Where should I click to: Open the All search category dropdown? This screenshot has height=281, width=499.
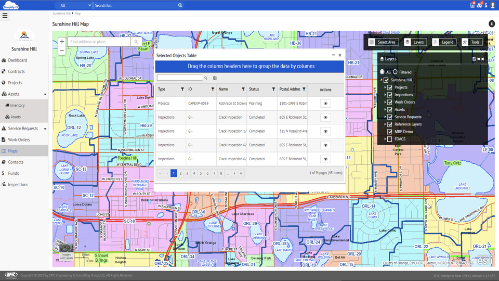[x=74, y=6]
